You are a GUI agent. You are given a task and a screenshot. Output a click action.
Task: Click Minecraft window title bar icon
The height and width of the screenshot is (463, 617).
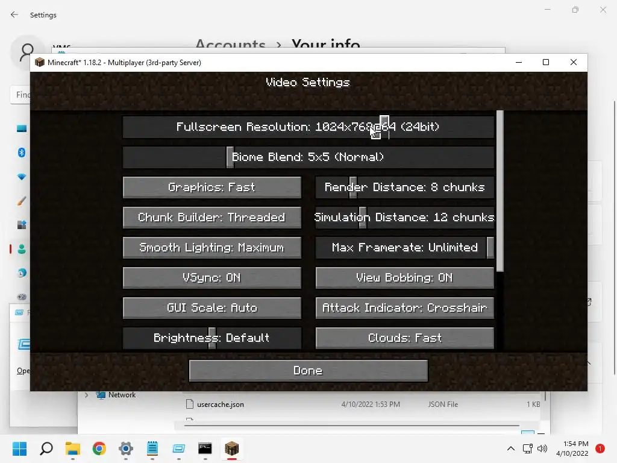pos(39,62)
